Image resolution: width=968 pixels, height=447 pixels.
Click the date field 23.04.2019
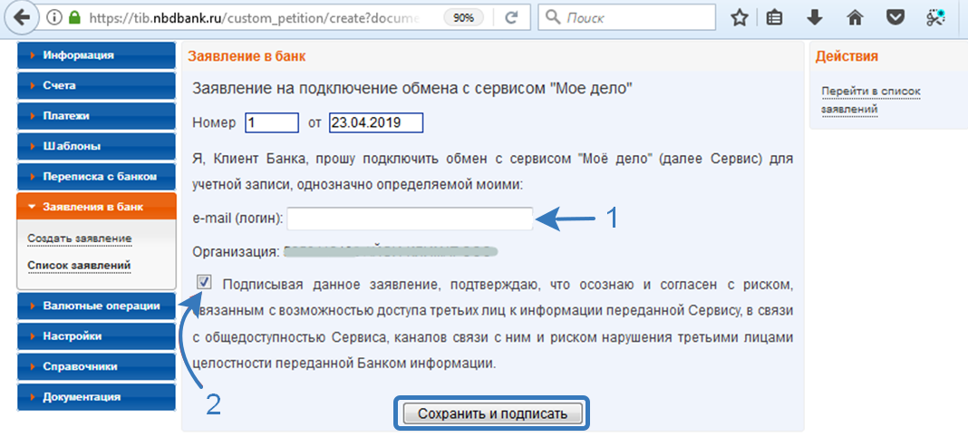[376, 122]
